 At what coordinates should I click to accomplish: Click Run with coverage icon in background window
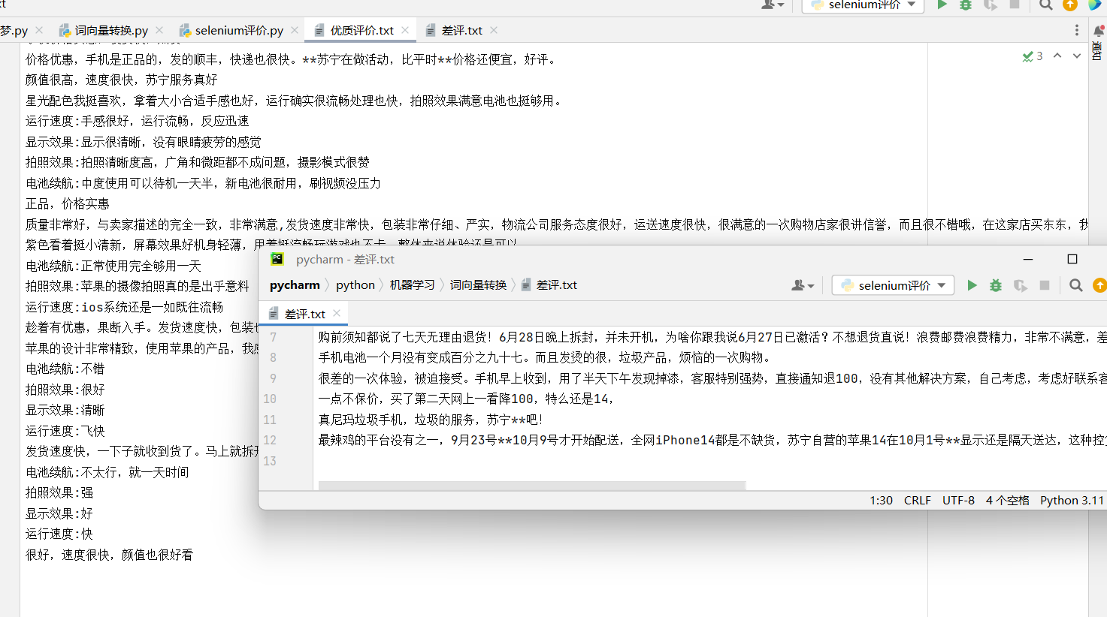tap(991, 5)
